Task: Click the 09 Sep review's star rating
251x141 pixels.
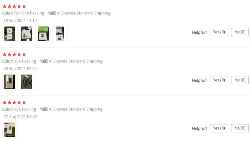Action: 14,54
